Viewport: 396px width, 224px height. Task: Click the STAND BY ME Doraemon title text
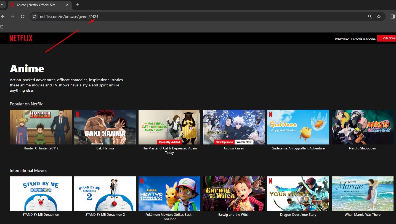[41, 215]
